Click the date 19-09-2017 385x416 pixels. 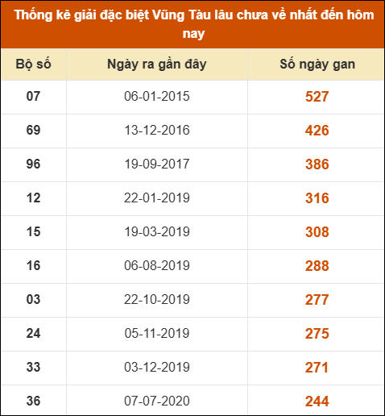pyautogui.click(x=157, y=164)
